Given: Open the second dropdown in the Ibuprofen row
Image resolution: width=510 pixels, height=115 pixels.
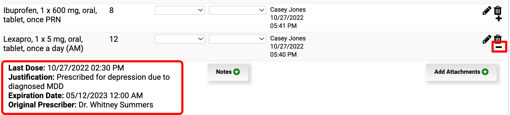Looking at the screenshot, I should pyautogui.click(x=237, y=10).
